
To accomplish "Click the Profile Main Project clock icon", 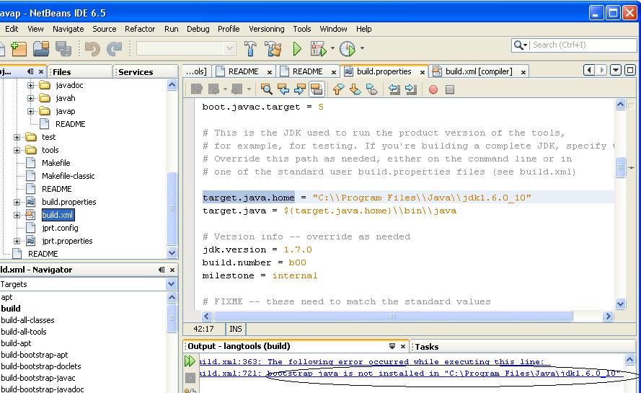I will tap(348, 49).
